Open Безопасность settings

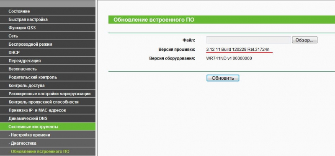click(48, 69)
